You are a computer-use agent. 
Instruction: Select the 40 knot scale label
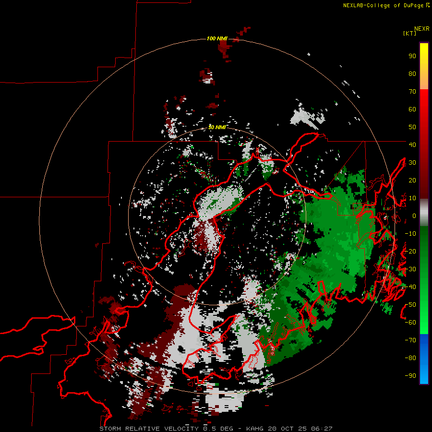(x=412, y=144)
